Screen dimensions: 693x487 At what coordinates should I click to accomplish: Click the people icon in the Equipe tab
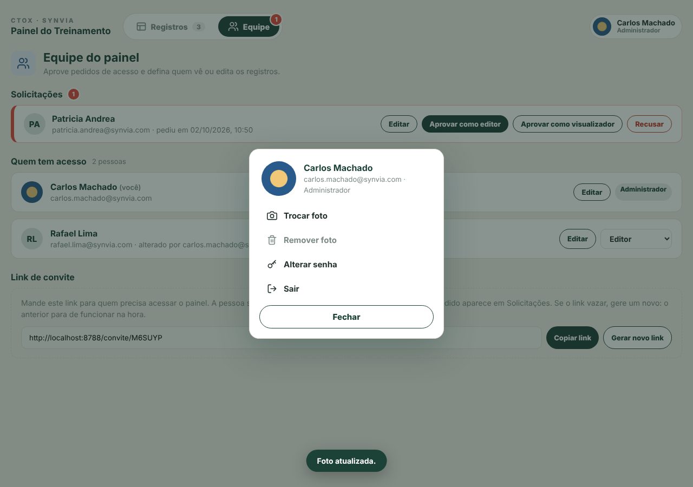point(233,27)
